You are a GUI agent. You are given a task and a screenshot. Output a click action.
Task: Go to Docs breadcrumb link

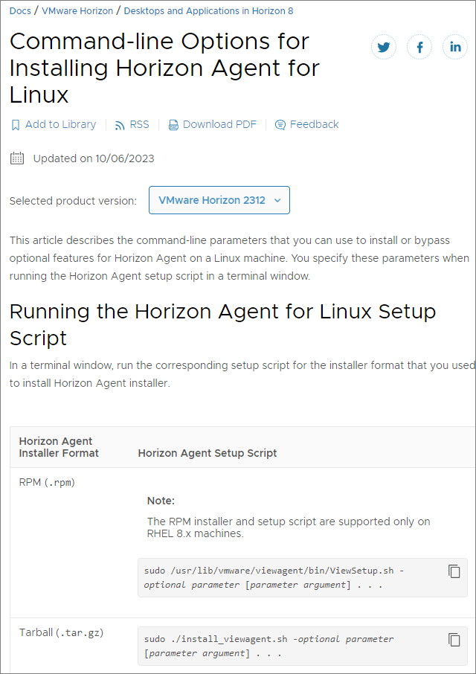20,11
